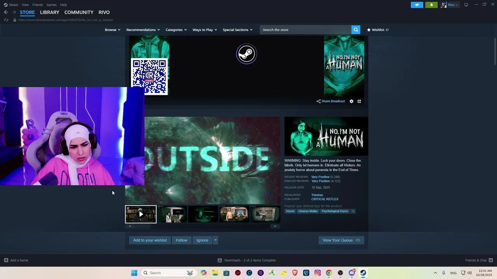Click the game header capsule image
The width and height of the screenshot is (497, 279).
point(326,136)
